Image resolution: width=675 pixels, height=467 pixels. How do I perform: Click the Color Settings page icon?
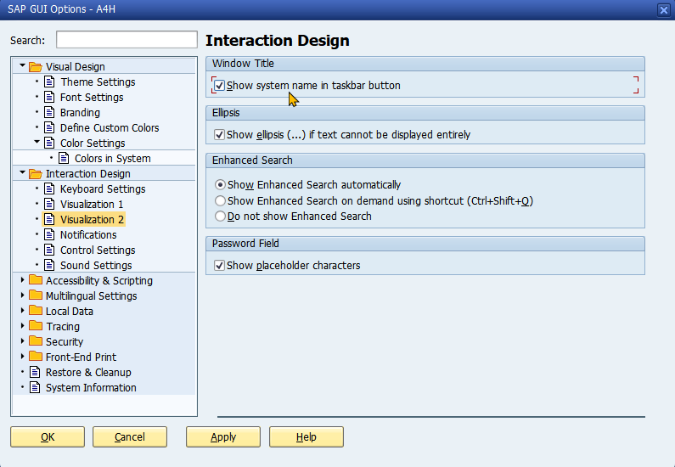tap(49, 143)
